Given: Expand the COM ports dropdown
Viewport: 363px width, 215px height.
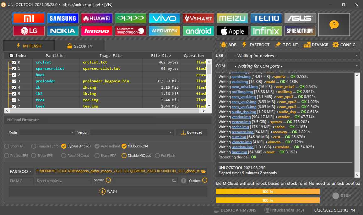Looking at the screenshot, I should (294, 66).
